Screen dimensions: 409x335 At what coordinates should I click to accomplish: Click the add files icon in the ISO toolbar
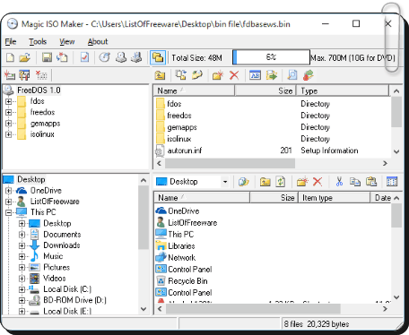[181, 75]
